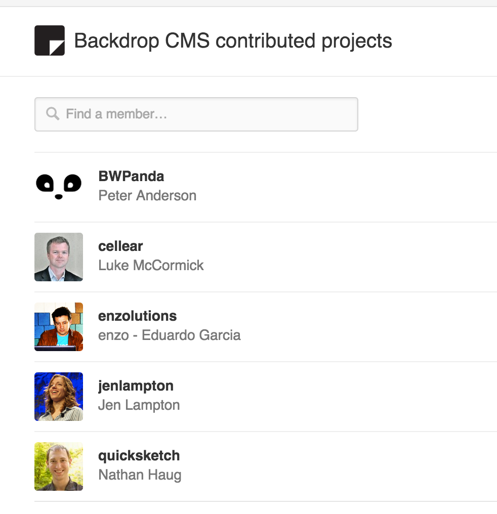The width and height of the screenshot is (497, 514).
Task: Open the cellear username link
Action: pos(120,246)
